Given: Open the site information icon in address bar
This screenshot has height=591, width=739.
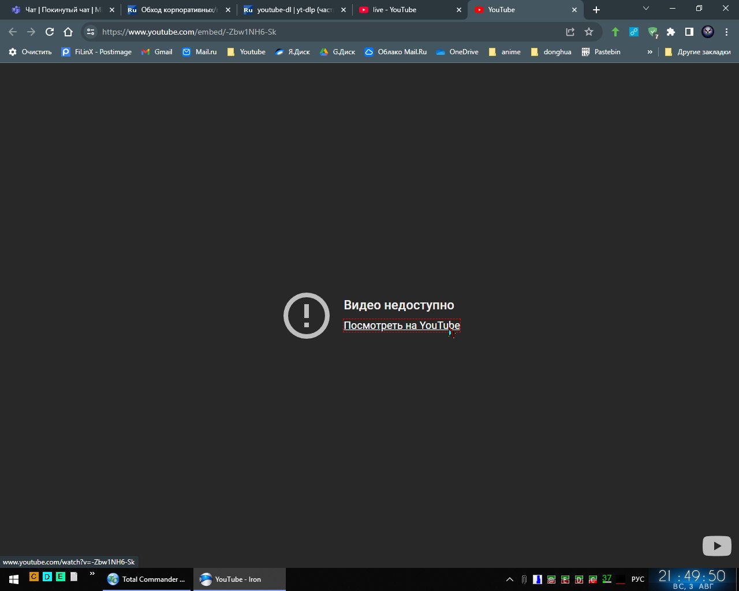Looking at the screenshot, I should click(91, 32).
